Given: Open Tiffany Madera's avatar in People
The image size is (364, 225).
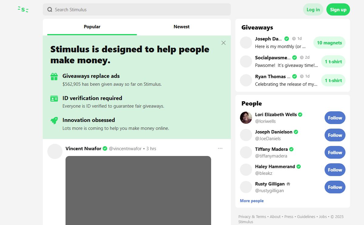Looking at the screenshot, I should click(x=246, y=152).
